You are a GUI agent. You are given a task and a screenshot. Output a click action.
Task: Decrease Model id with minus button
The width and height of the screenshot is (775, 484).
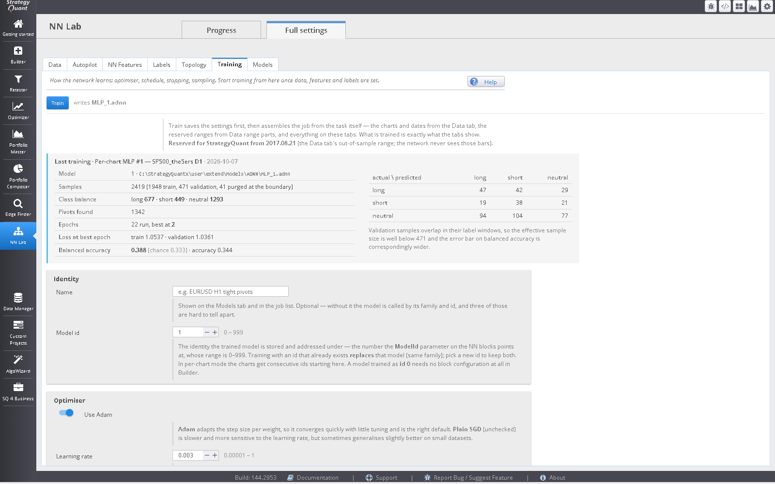(x=207, y=333)
